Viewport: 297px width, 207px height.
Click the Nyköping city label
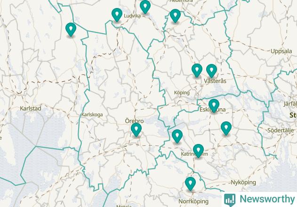(243, 183)
